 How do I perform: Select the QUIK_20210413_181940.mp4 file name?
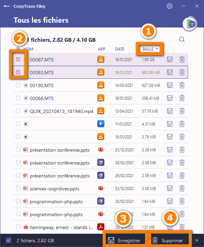click(x=61, y=111)
